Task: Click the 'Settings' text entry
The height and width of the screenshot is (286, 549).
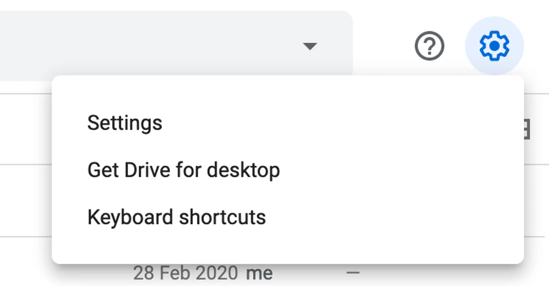Action: point(125,123)
